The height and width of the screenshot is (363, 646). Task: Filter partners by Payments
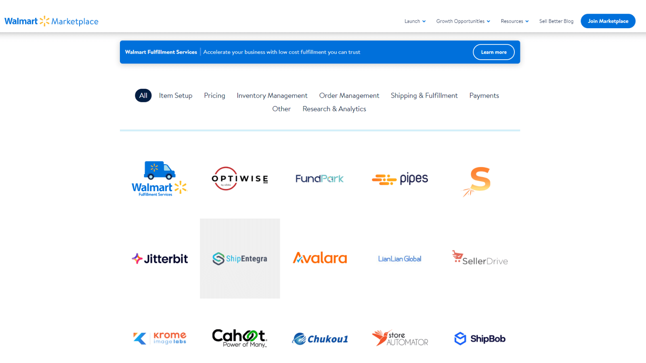(x=484, y=96)
